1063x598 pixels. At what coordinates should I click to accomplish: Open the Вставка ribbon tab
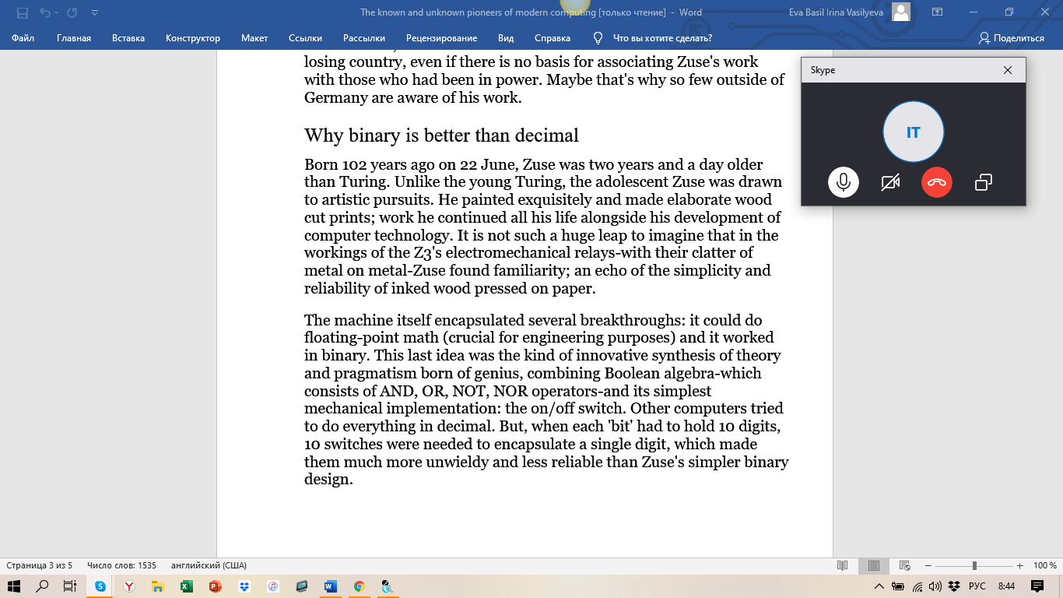tap(128, 38)
